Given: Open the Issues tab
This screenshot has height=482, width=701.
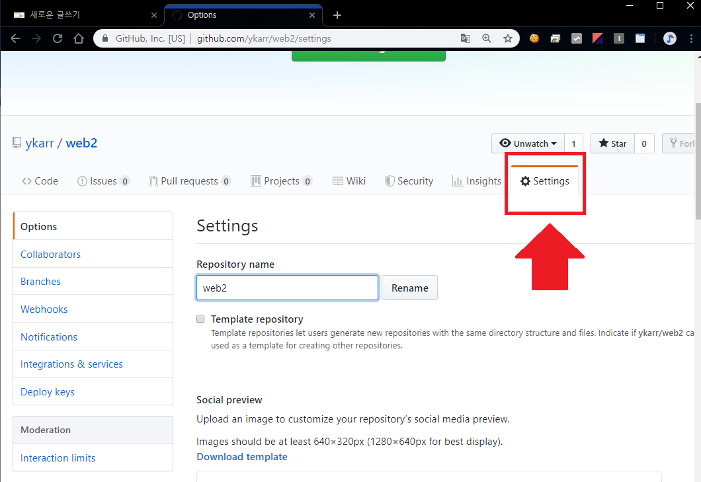Looking at the screenshot, I should (x=103, y=181).
